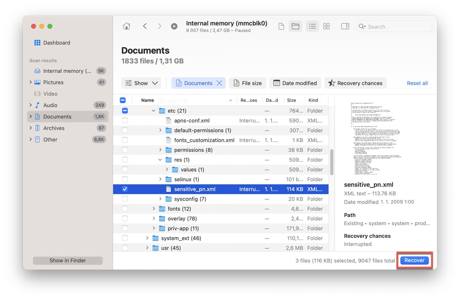Click the apns-conf.xml file icon

[x=169, y=121]
